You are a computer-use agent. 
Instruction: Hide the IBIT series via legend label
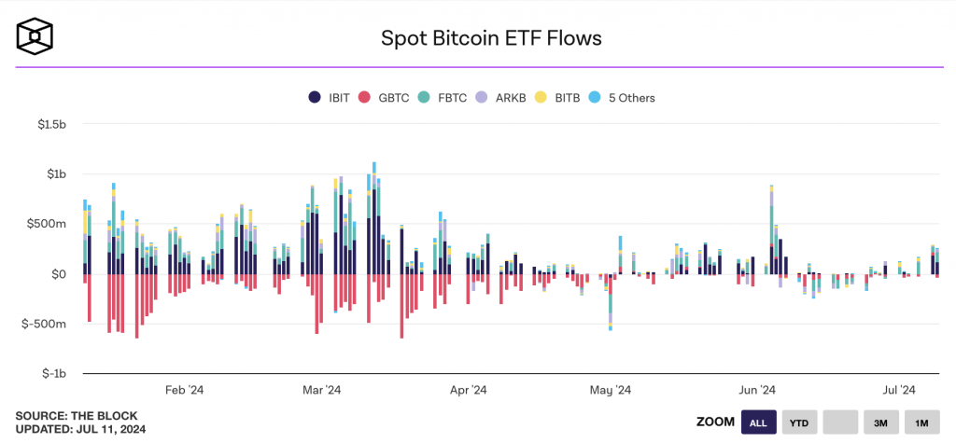pos(338,97)
